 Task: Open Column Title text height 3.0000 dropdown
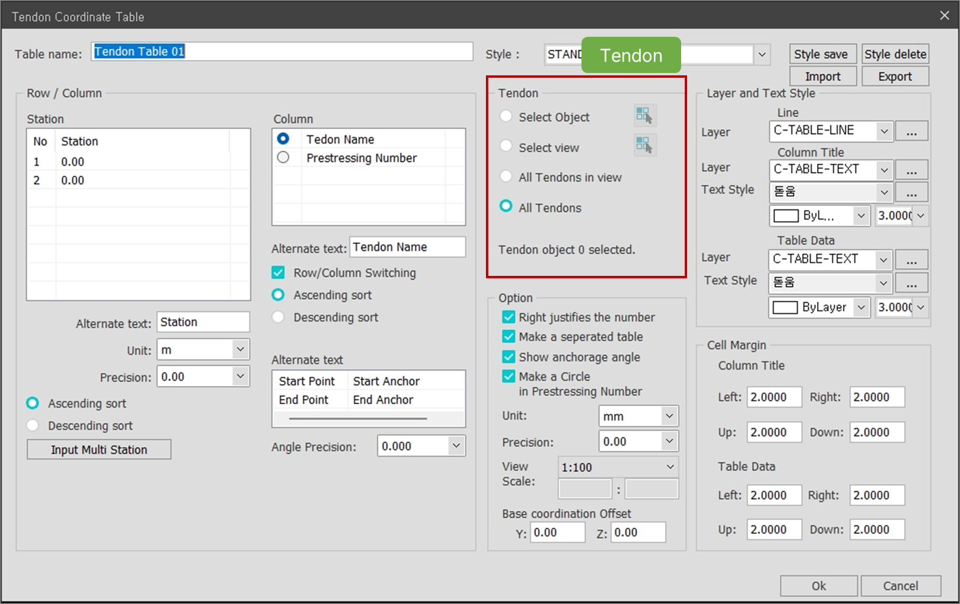click(920, 215)
